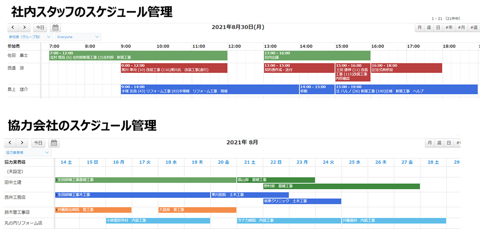Switch the top calendar to the #月 view
The height and width of the screenshot is (229, 480).
[461, 28]
